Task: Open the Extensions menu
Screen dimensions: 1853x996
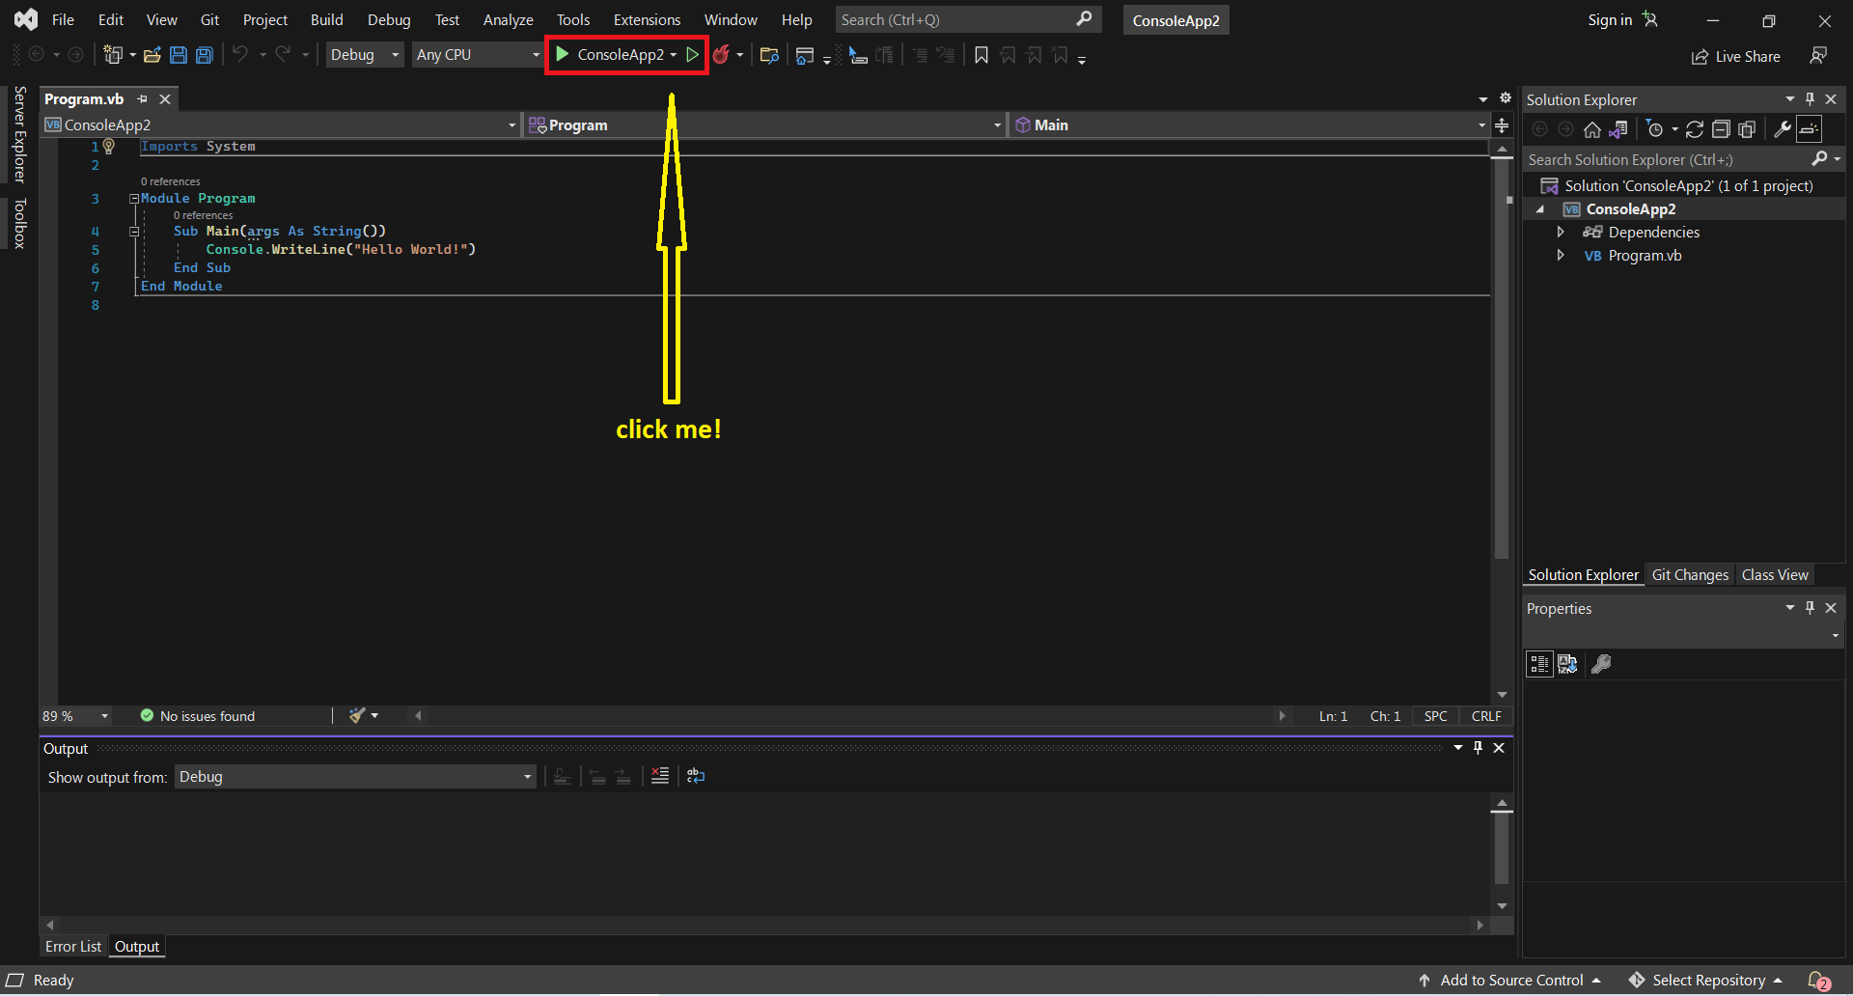Action: point(647,19)
